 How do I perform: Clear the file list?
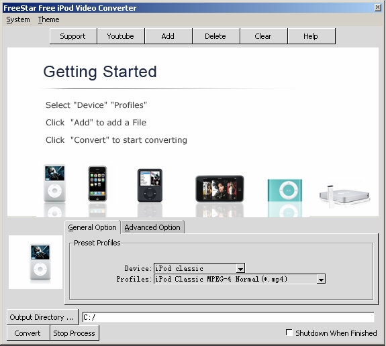click(263, 36)
